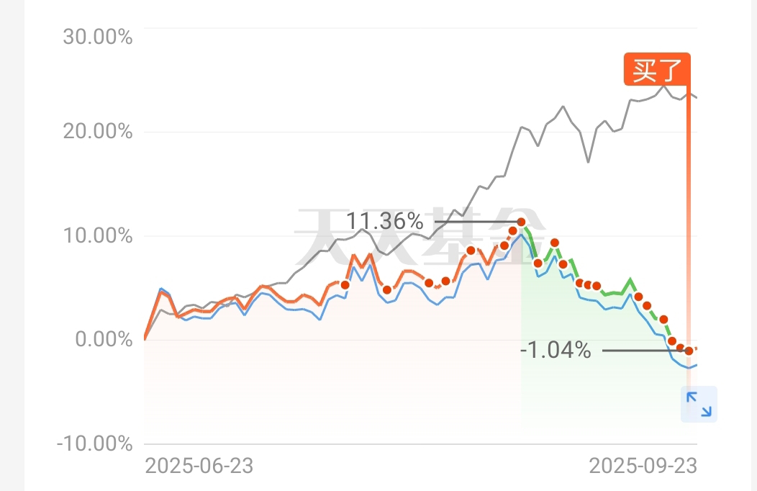This screenshot has height=491, width=757.
Task: Click the chart origin where the lines start
Action: [x=145, y=338]
